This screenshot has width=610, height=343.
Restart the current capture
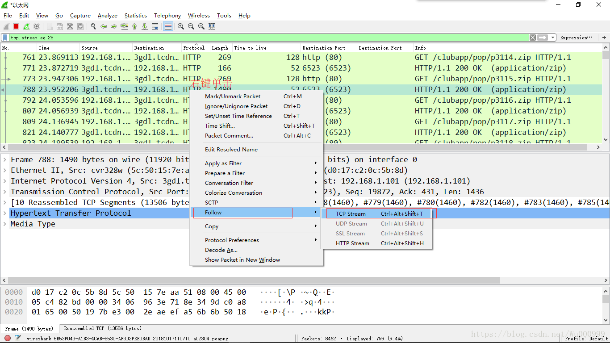click(x=26, y=26)
